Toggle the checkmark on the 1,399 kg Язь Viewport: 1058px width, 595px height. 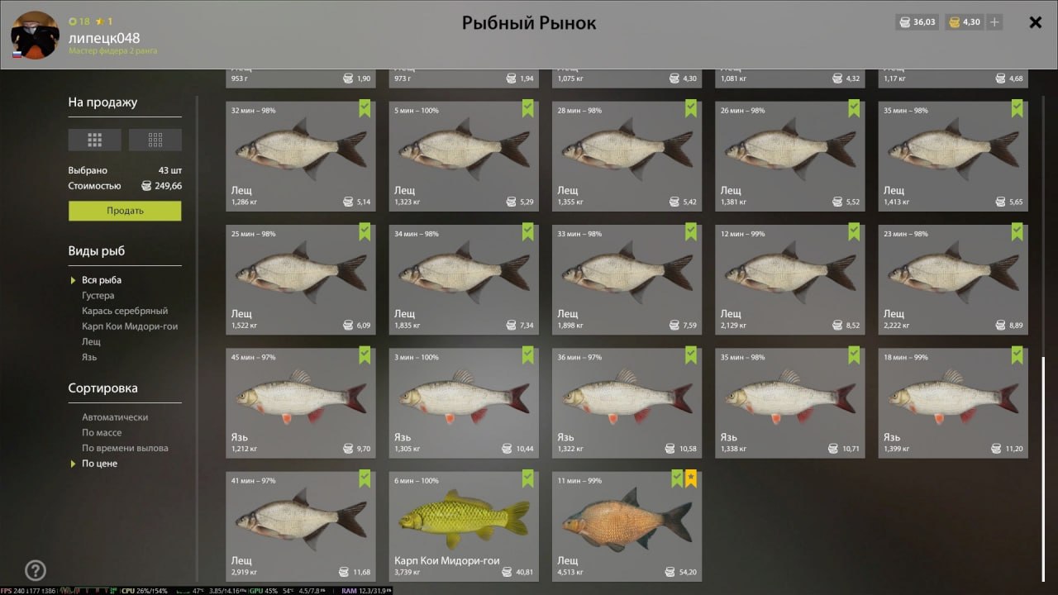coord(1017,355)
